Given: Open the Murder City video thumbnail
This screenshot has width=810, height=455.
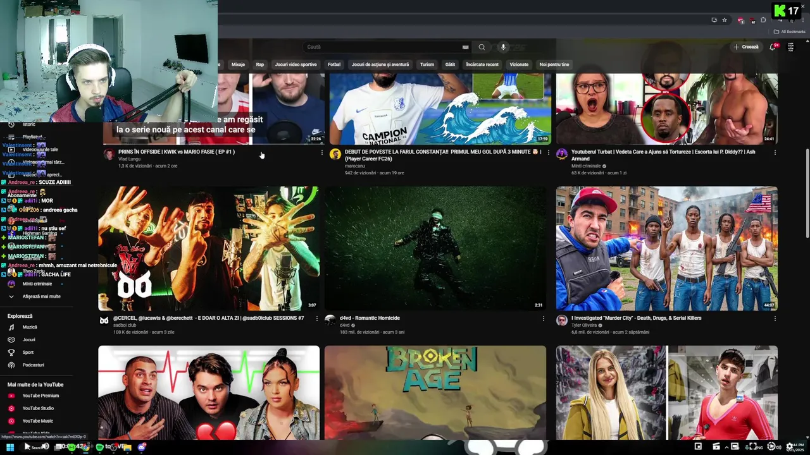Looking at the screenshot, I should pyautogui.click(x=667, y=248).
